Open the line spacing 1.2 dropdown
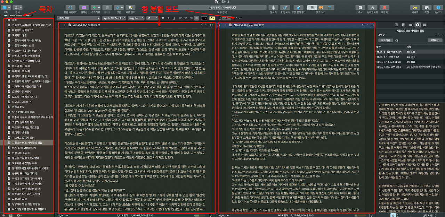445x217 pixels. [226, 18]
